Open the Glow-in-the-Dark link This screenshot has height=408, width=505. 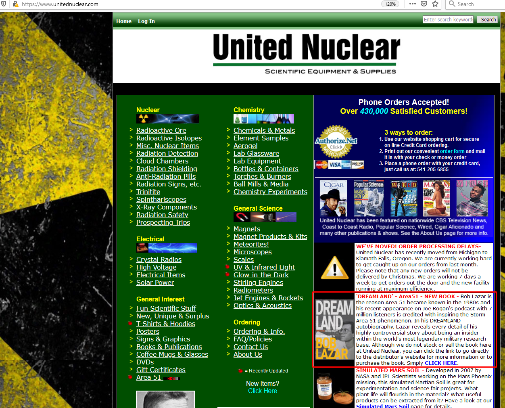pos(261,275)
